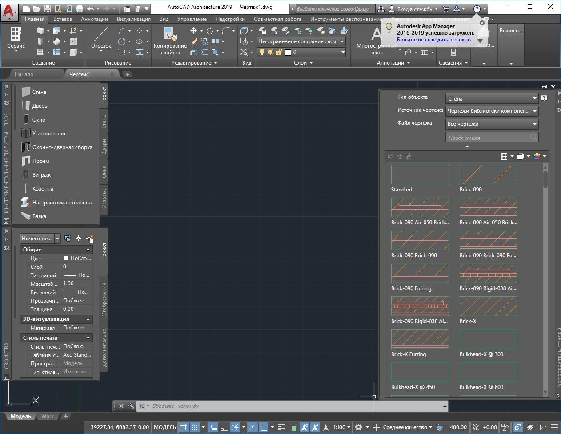Image resolution: width=561 pixels, height=434 pixels.
Task: Open the Help question mark icon
Action: 477,8
